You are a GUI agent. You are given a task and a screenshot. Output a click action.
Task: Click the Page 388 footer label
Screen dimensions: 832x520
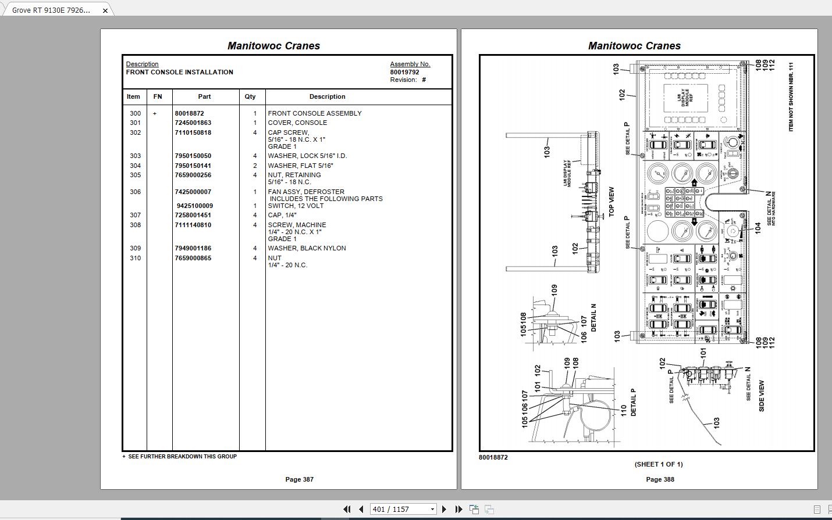point(660,479)
